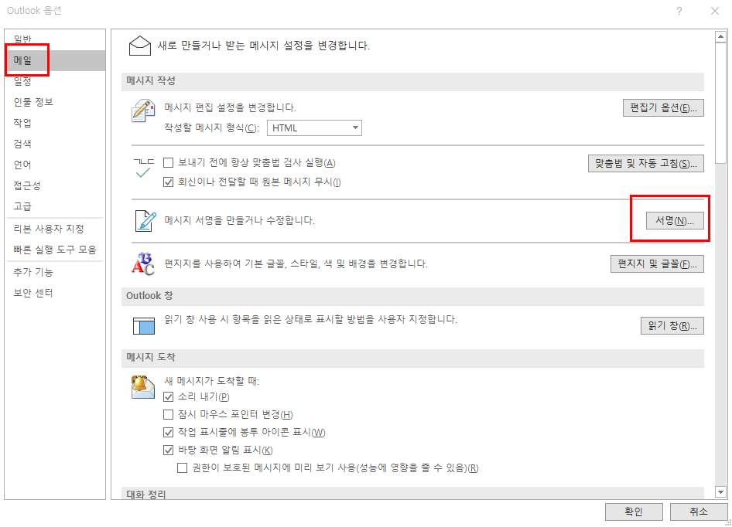
Task: Enable 권한이 보호된 메시지에 미리 보기 사용
Action: (x=183, y=467)
